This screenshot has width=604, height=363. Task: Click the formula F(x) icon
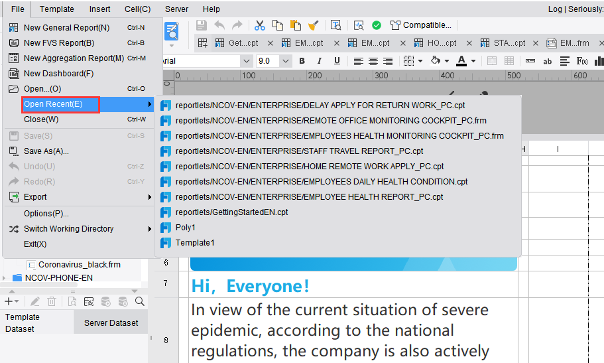click(x=581, y=61)
